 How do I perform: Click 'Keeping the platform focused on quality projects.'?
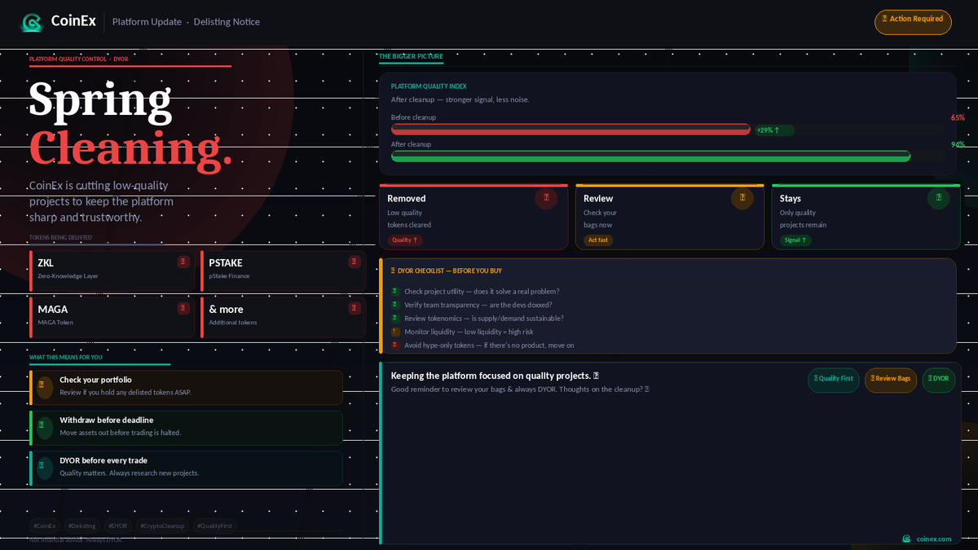(491, 376)
